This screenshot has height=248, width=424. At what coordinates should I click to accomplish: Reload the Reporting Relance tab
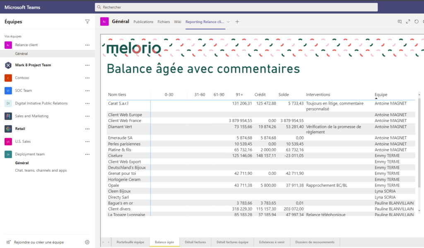pos(416,21)
